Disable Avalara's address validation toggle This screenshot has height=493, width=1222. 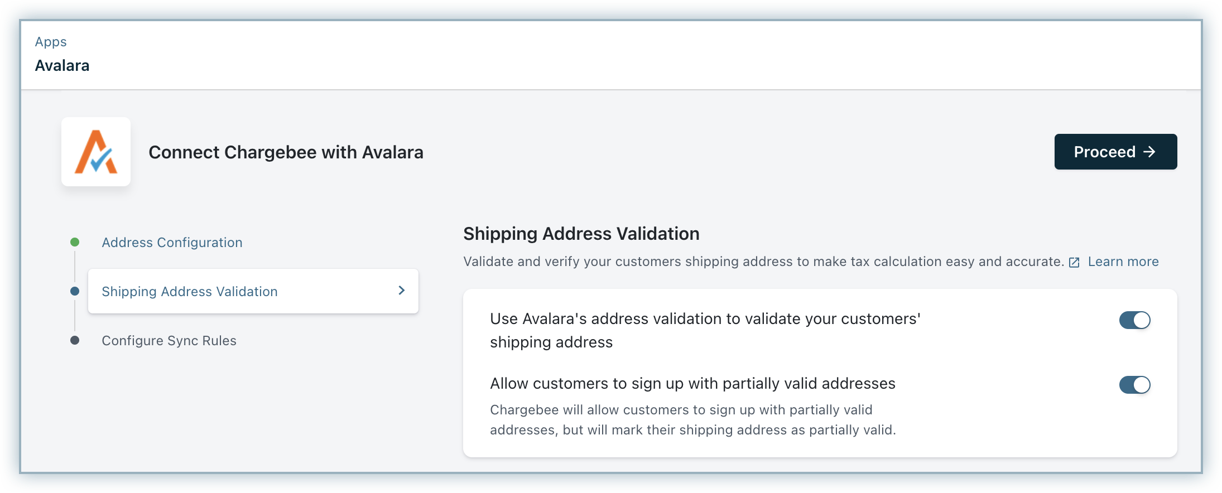(x=1134, y=320)
